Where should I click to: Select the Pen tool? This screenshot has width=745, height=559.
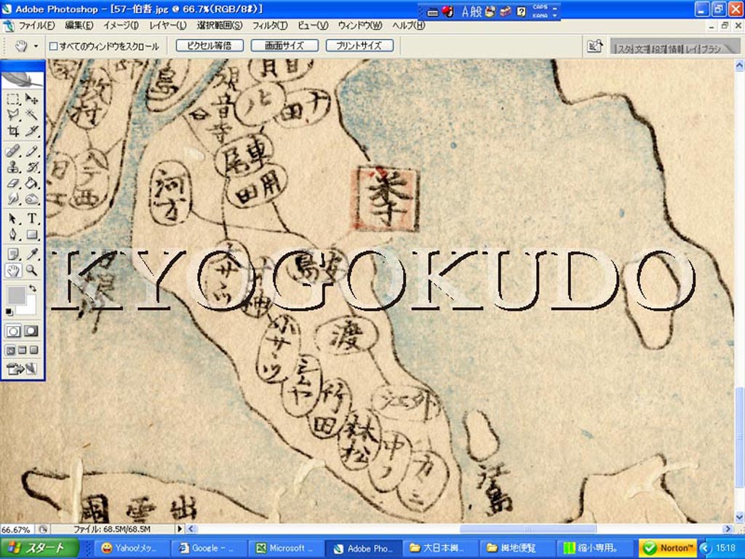[x=13, y=234]
